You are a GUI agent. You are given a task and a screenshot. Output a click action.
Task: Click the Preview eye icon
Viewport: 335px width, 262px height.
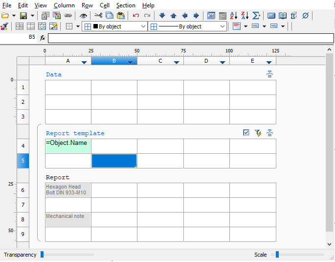(83, 16)
